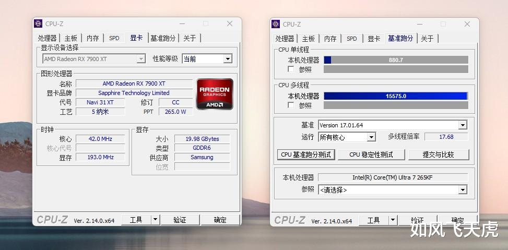Click the 代号 value Navi 31 XT
This screenshot has width=508, height=250.
point(100,102)
